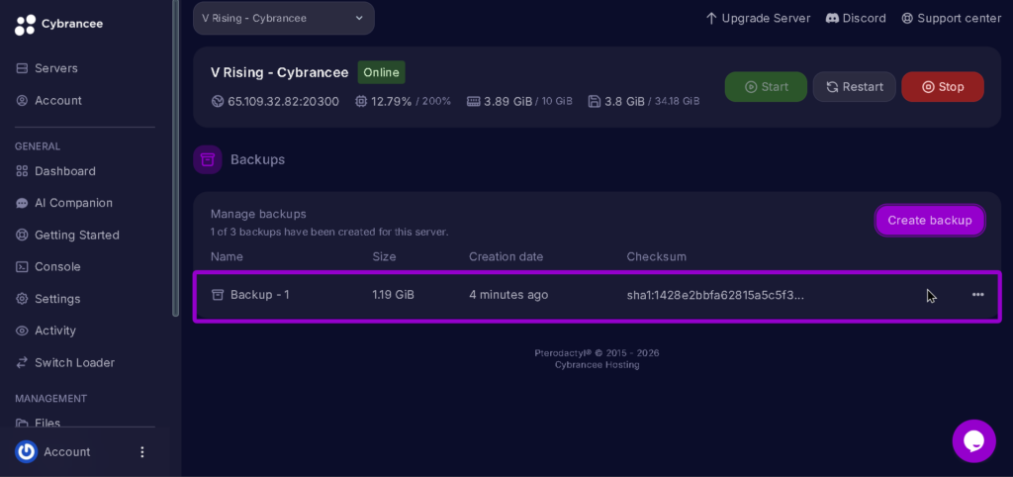Image resolution: width=1013 pixels, height=477 pixels.
Task: Open Files under Management
Action: [47, 423]
